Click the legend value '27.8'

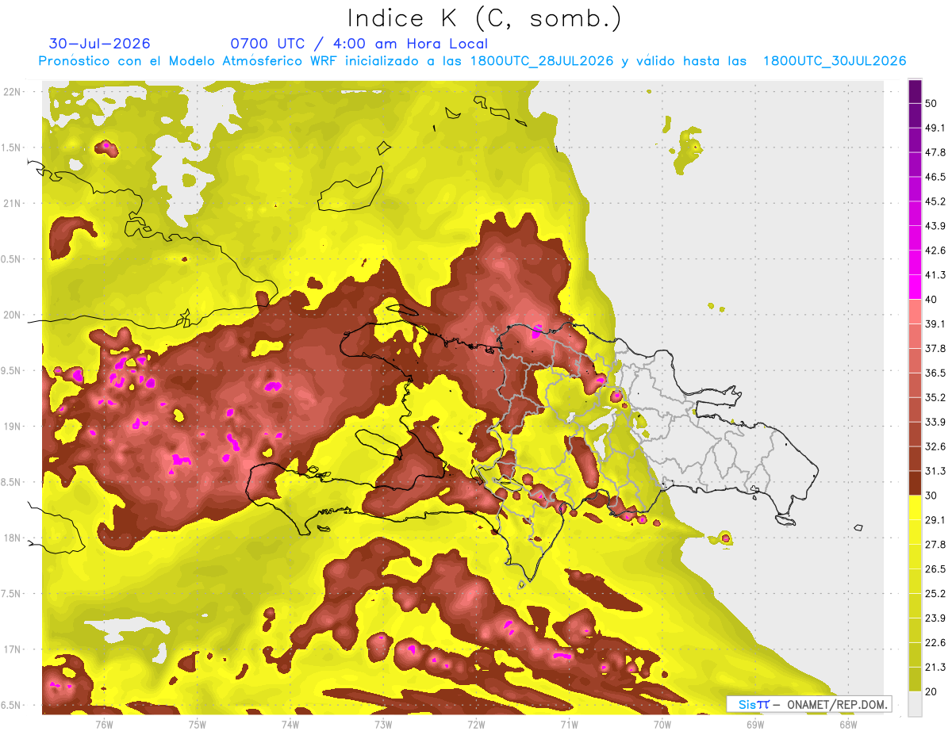click(x=935, y=545)
